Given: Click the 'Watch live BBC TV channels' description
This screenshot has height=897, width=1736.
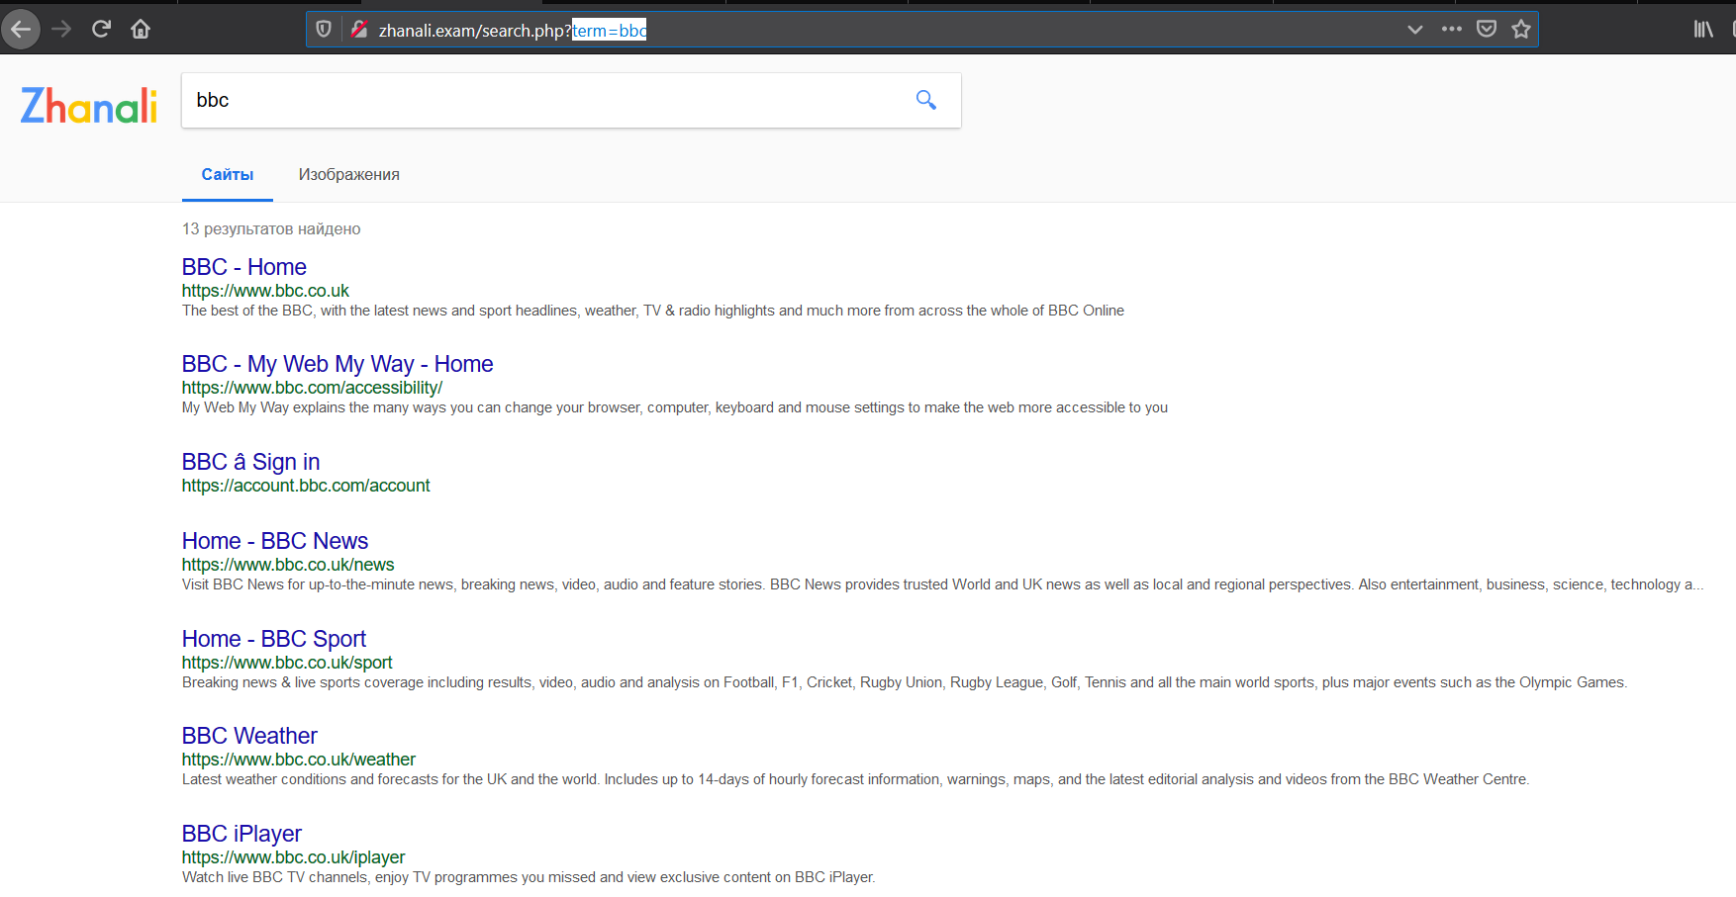Looking at the screenshot, I should click(529, 877).
